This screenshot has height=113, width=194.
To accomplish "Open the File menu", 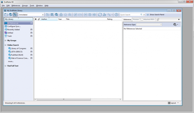I will click(3, 6).
